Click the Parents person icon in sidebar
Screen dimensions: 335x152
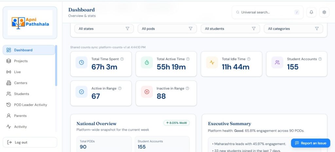(x=9, y=116)
